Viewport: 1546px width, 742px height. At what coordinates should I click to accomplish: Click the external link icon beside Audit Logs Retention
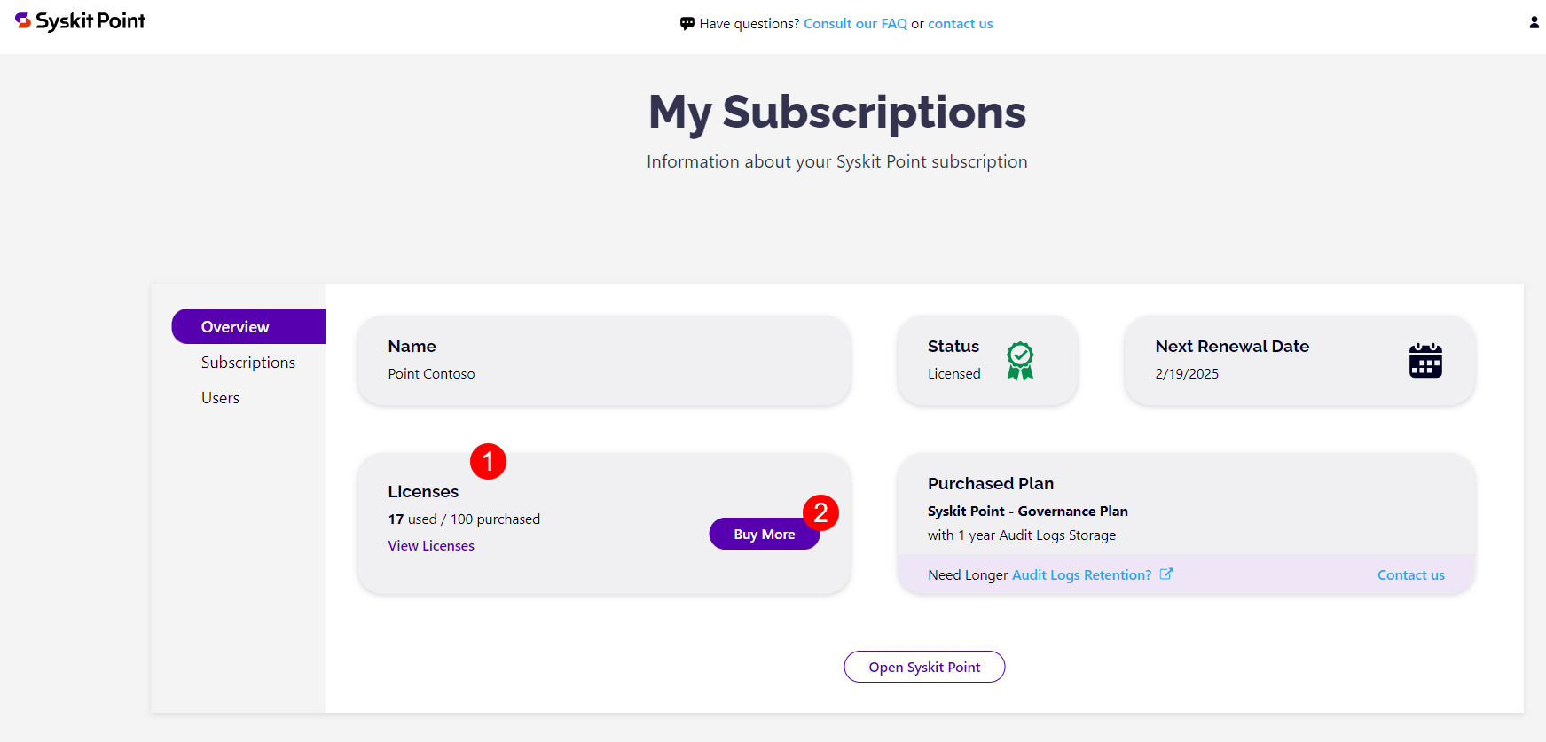1165,574
